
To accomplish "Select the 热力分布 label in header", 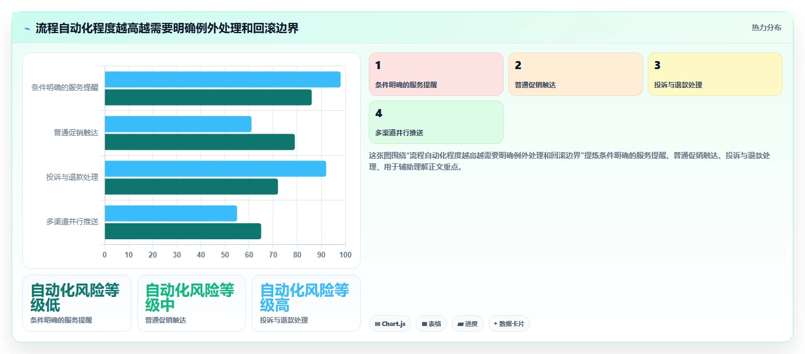I will [766, 27].
